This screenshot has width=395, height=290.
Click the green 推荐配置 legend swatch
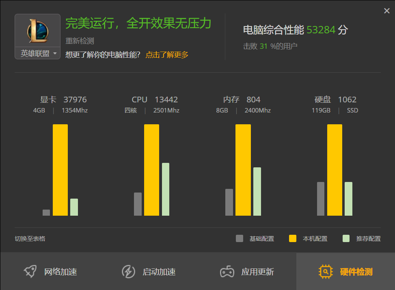click(x=346, y=238)
